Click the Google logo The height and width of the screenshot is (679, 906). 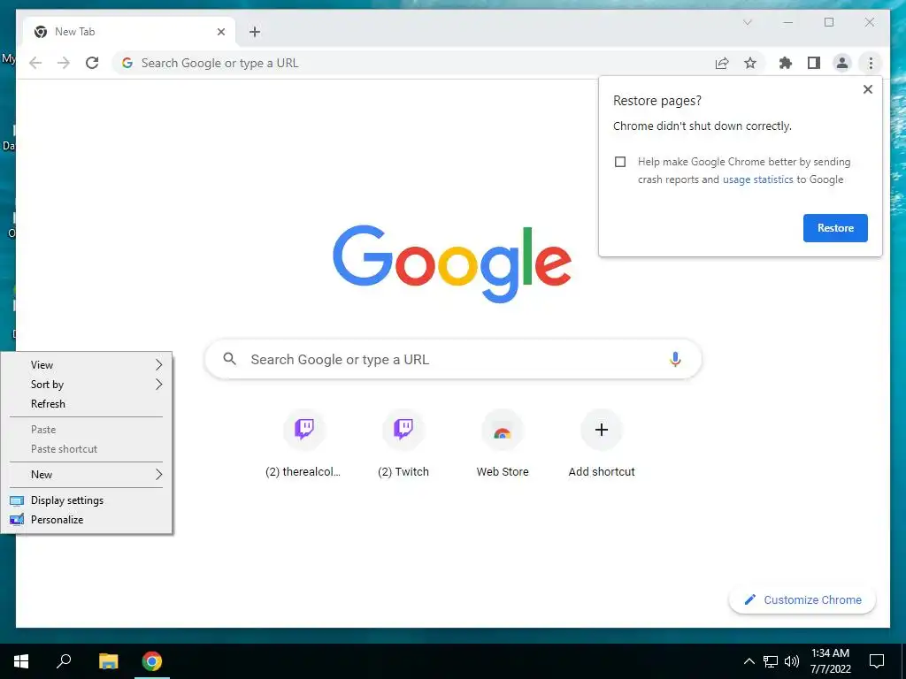[452, 263]
